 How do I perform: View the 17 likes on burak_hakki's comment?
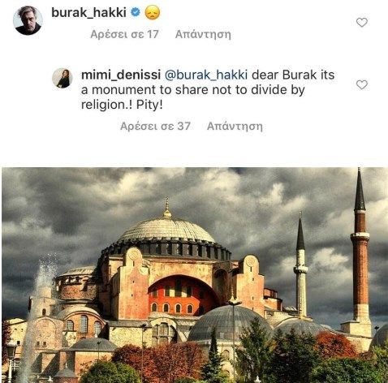point(124,34)
